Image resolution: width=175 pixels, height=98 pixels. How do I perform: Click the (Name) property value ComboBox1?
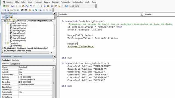click(x=35, y=67)
